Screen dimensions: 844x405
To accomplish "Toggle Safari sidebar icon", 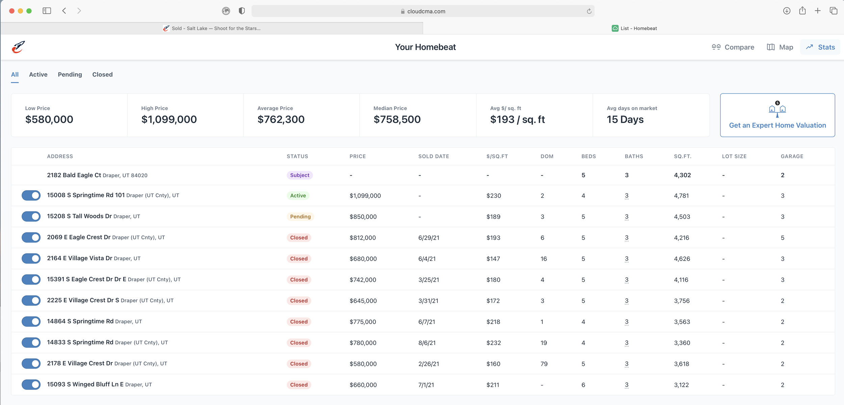I will (47, 11).
